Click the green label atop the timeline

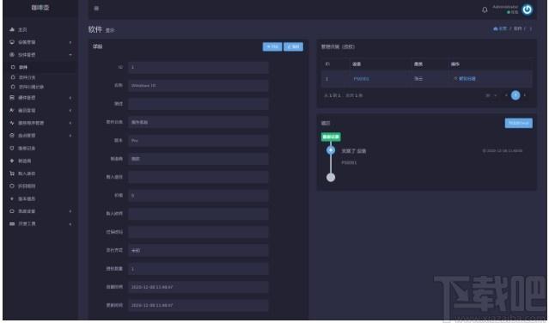click(331, 137)
